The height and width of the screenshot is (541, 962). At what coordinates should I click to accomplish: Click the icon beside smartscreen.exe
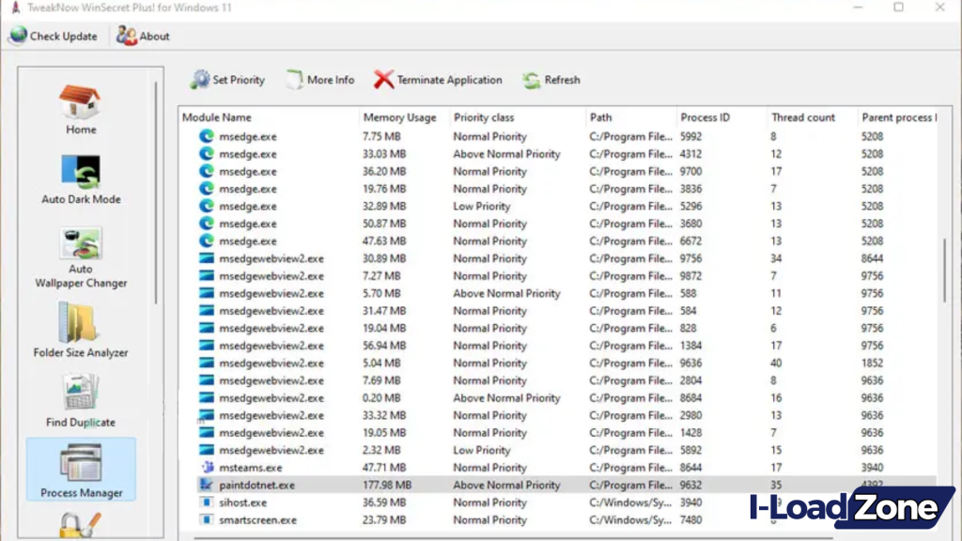click(x=207, y=520)
